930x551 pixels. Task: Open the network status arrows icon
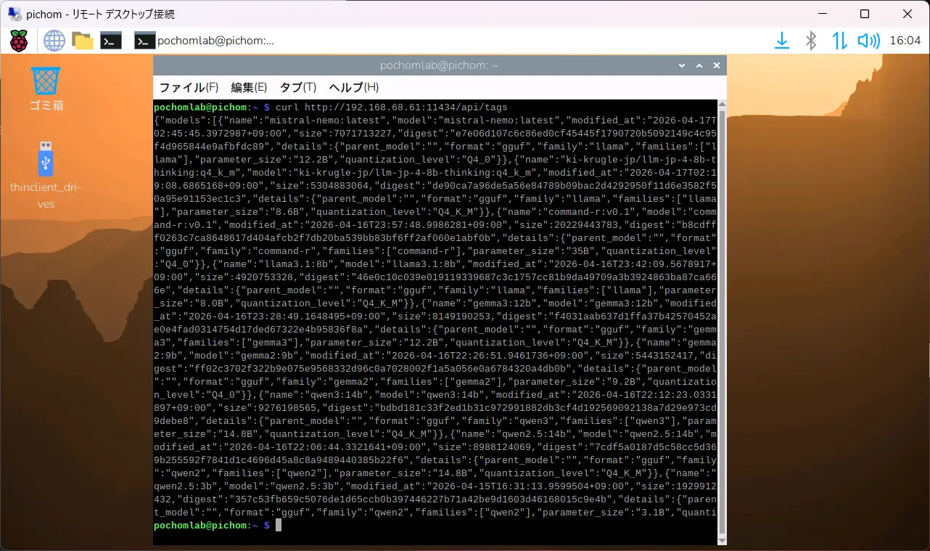click(x=839, y=41)
